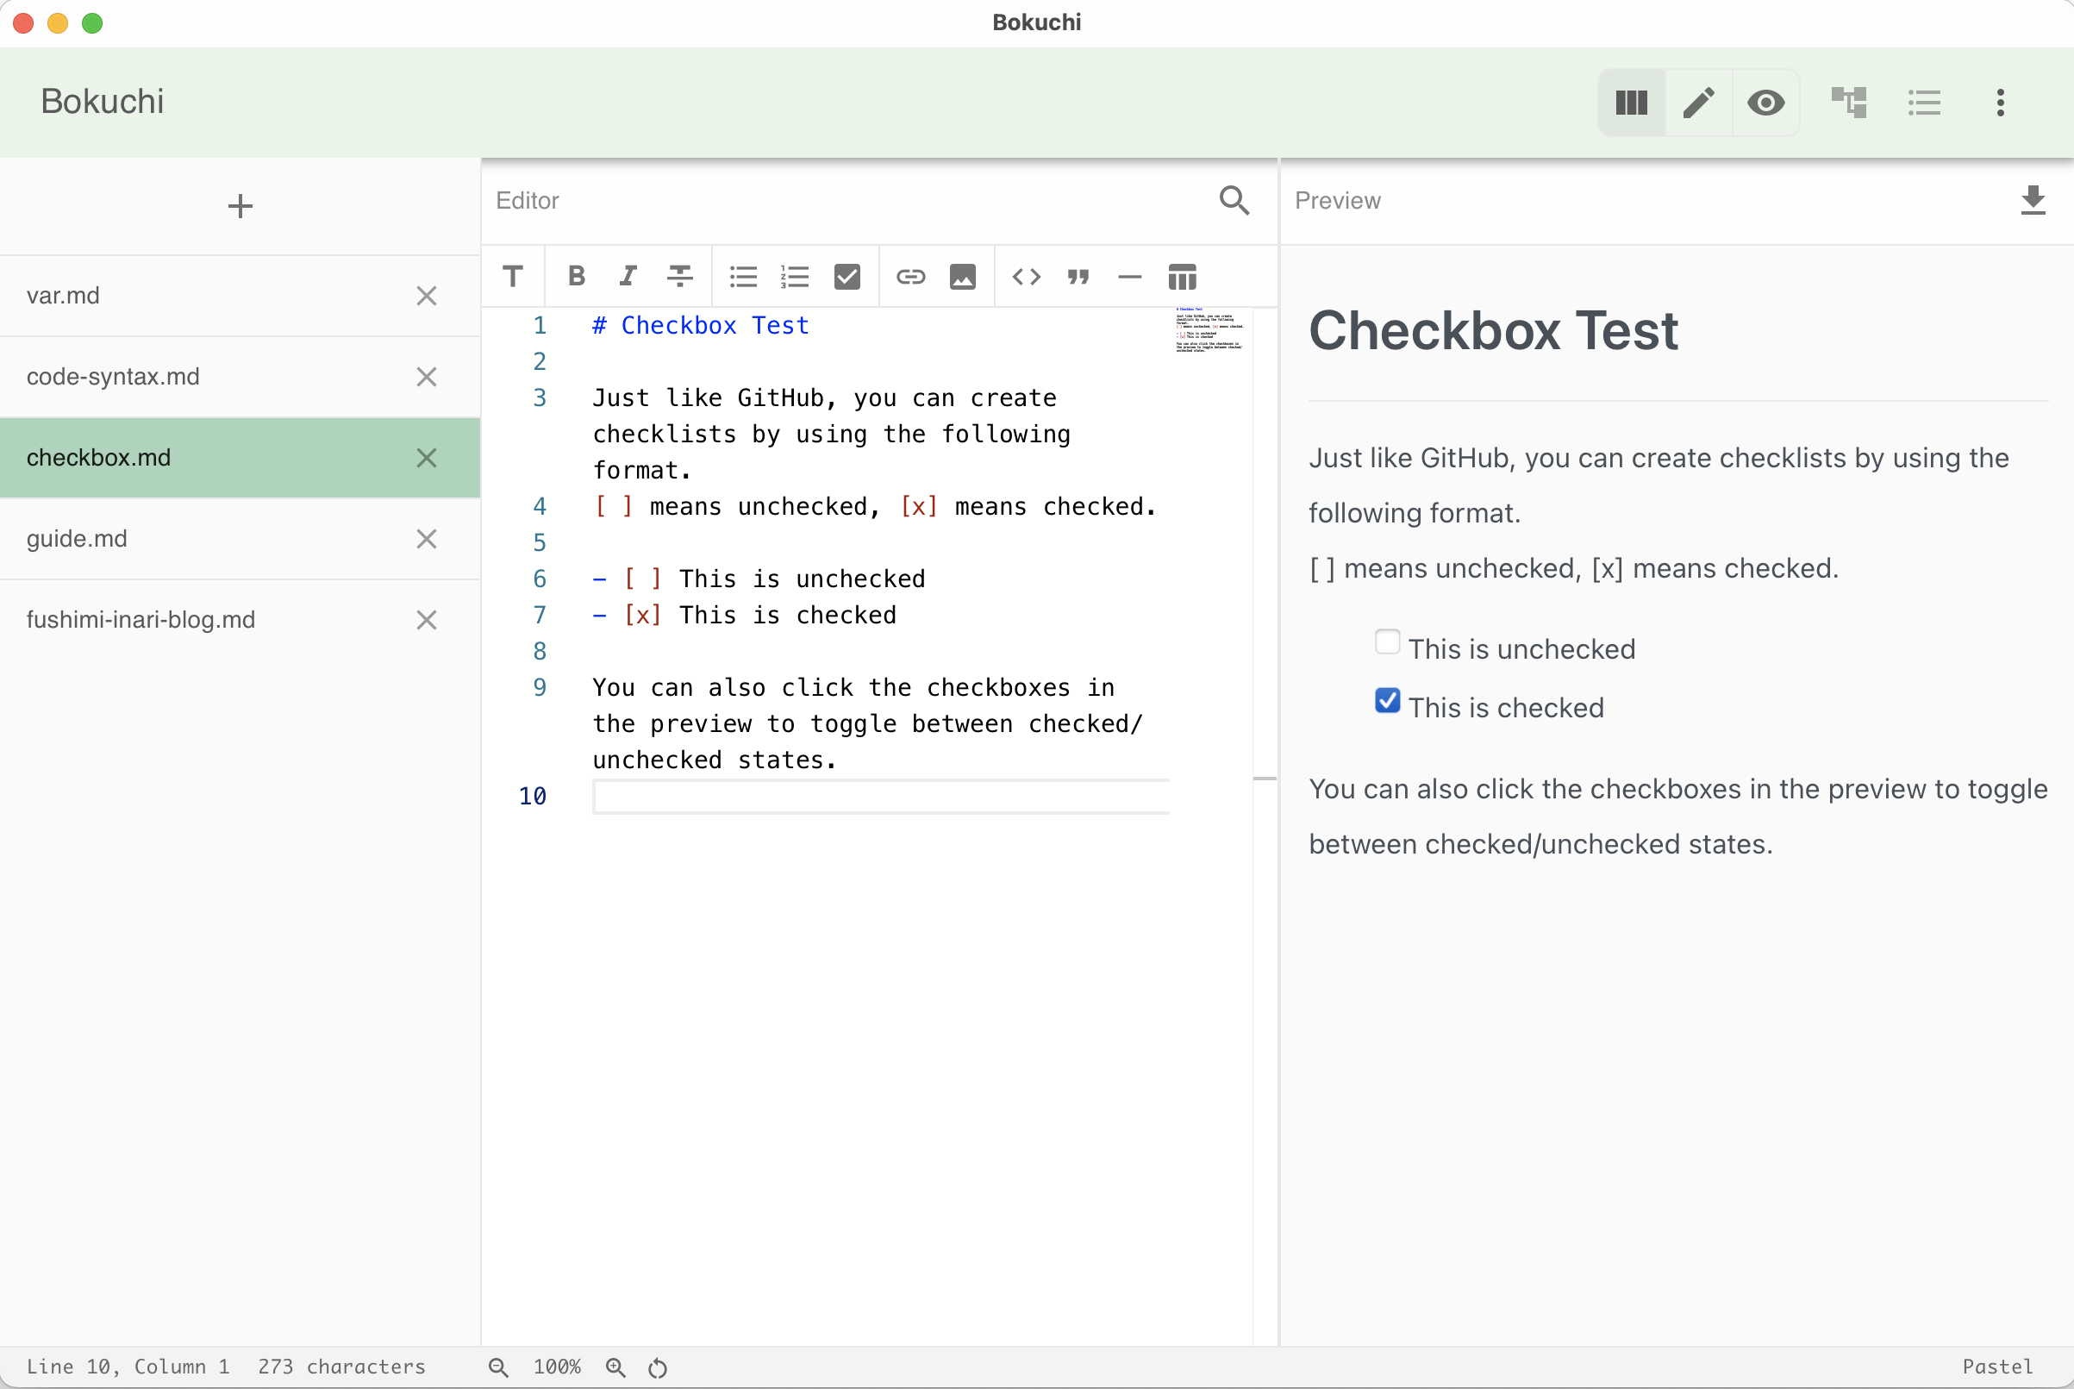Open editor search with magnifier icon
This screenshot has width=2074, height=1389.
click(1234, 200)
